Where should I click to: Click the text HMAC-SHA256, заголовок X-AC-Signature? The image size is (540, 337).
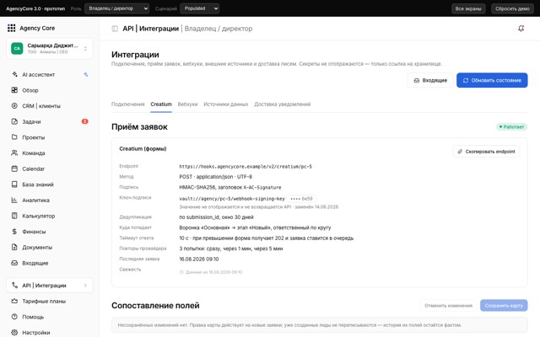(x=230, y=187)
